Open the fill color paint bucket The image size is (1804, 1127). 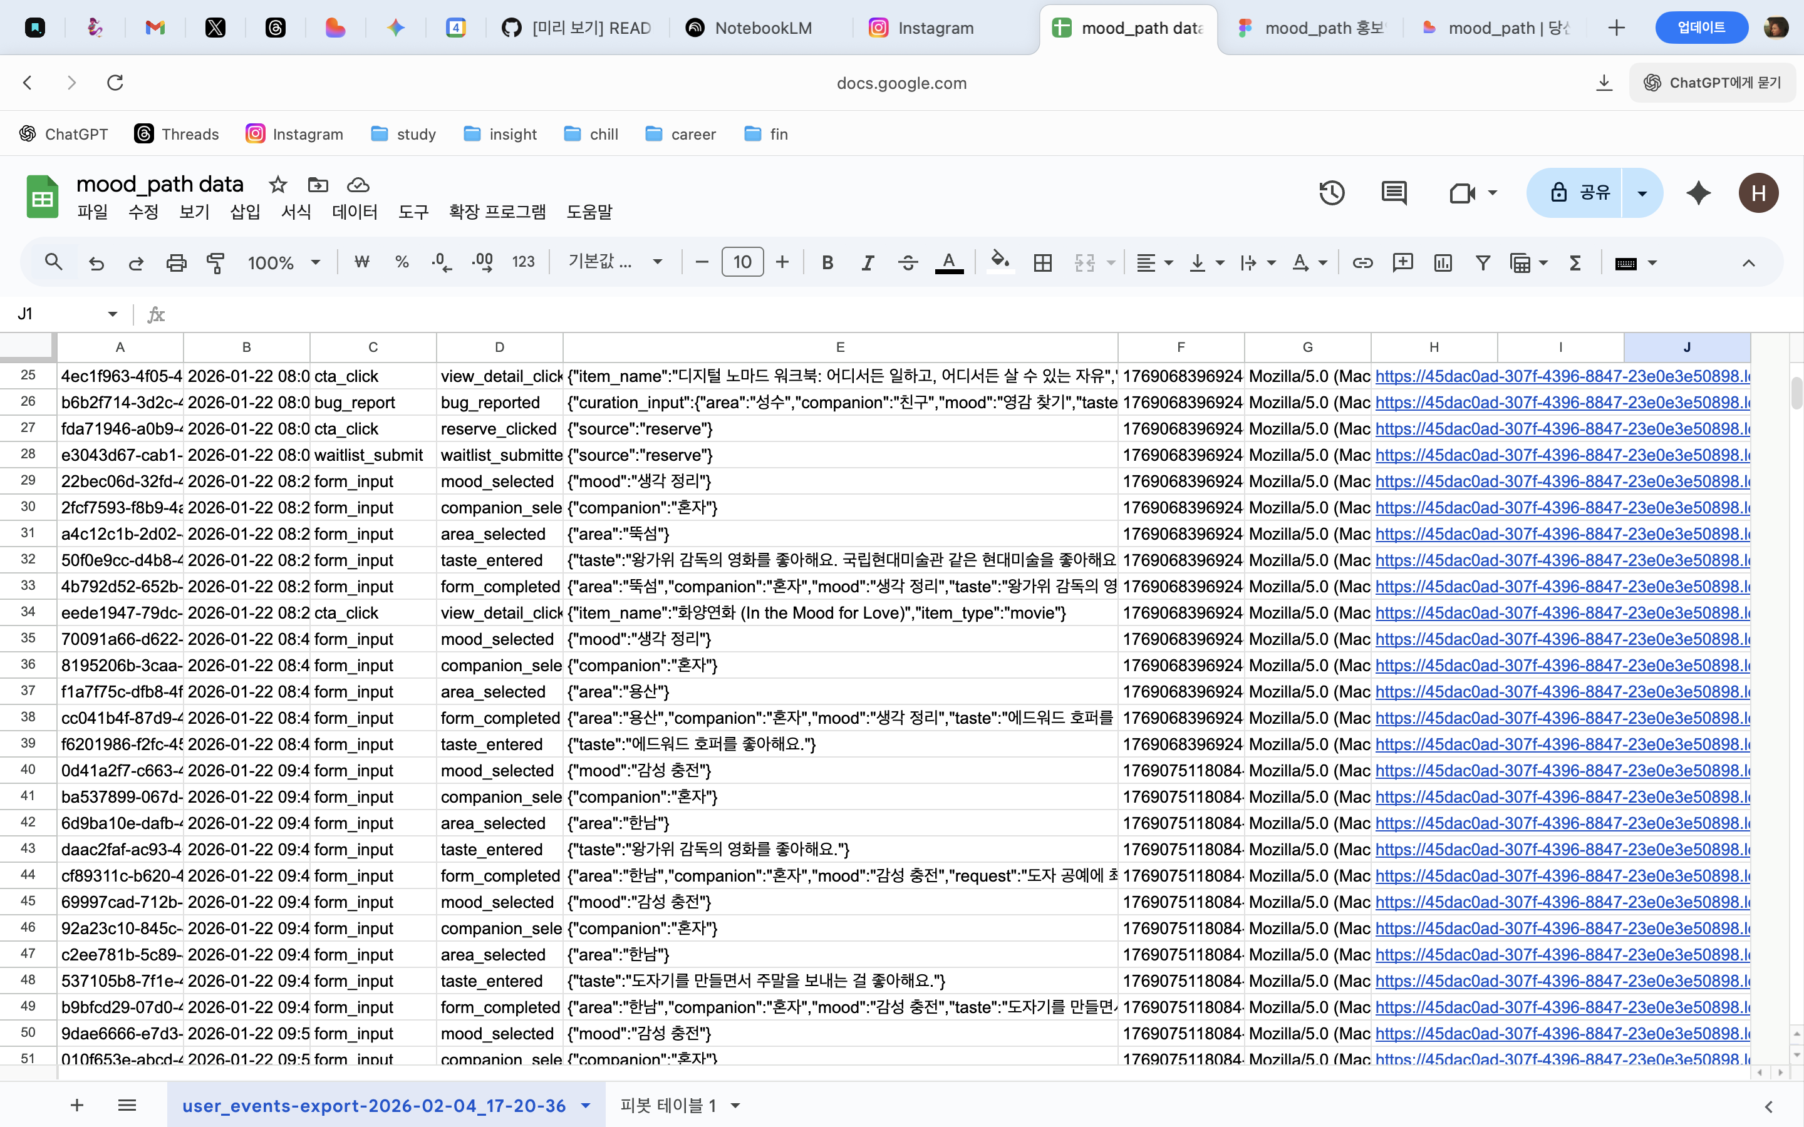(x=999, y=262)
